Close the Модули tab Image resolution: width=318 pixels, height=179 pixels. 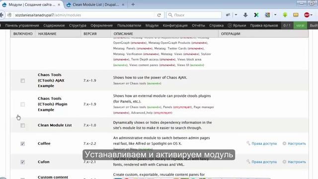pyautogui.click(x=59, y=4)
